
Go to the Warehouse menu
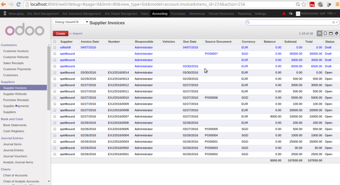pyautogui.click(x=197, y=14)
